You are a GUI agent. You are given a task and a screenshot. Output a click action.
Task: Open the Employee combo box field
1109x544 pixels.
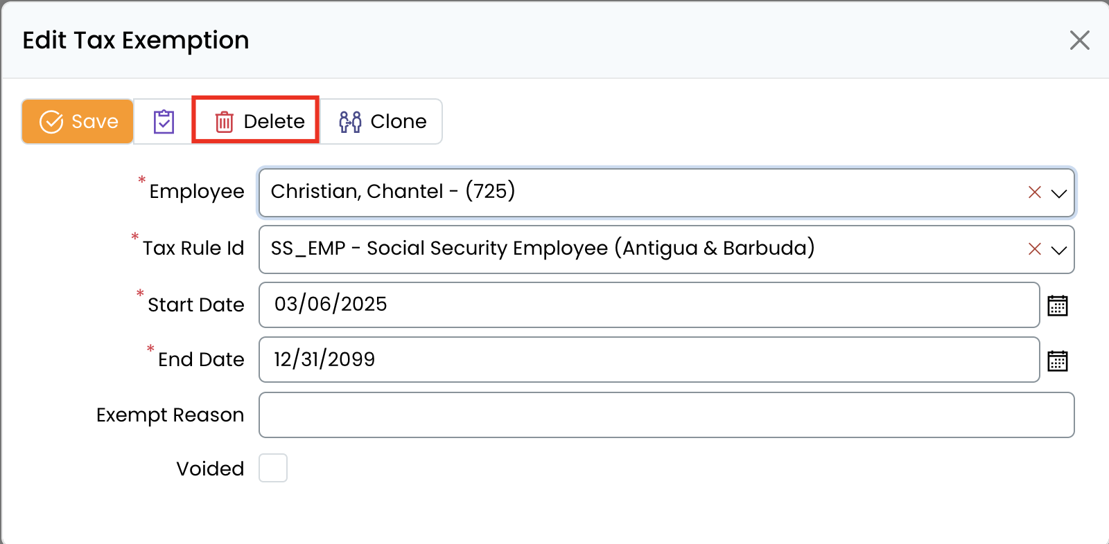point(638,192)
